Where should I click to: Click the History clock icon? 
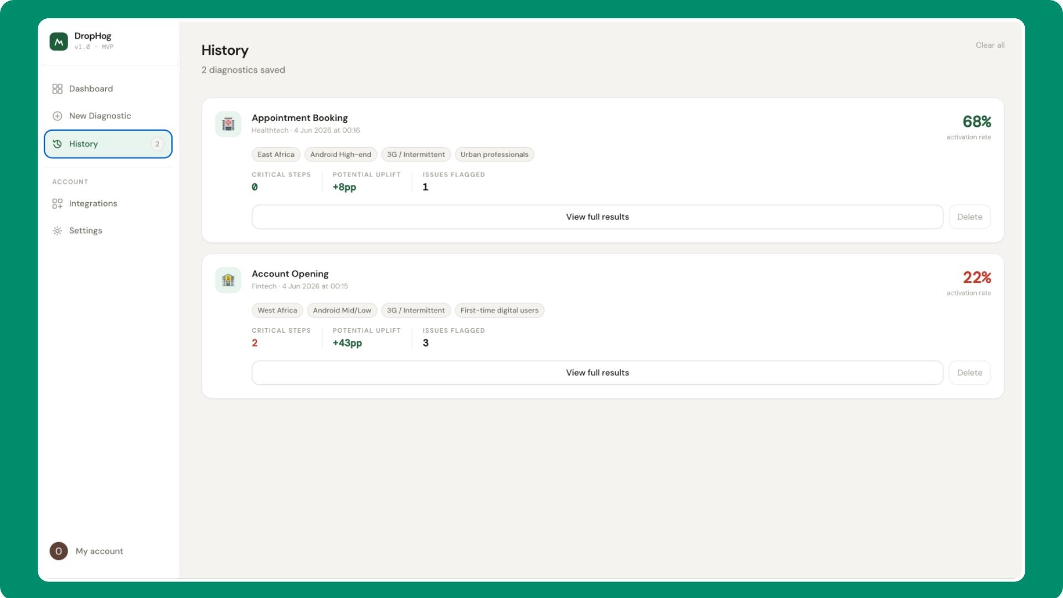point(57,144)
